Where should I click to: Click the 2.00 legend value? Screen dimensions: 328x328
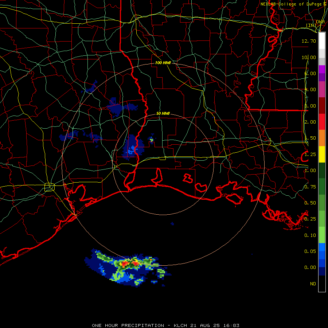pos(310,122)
